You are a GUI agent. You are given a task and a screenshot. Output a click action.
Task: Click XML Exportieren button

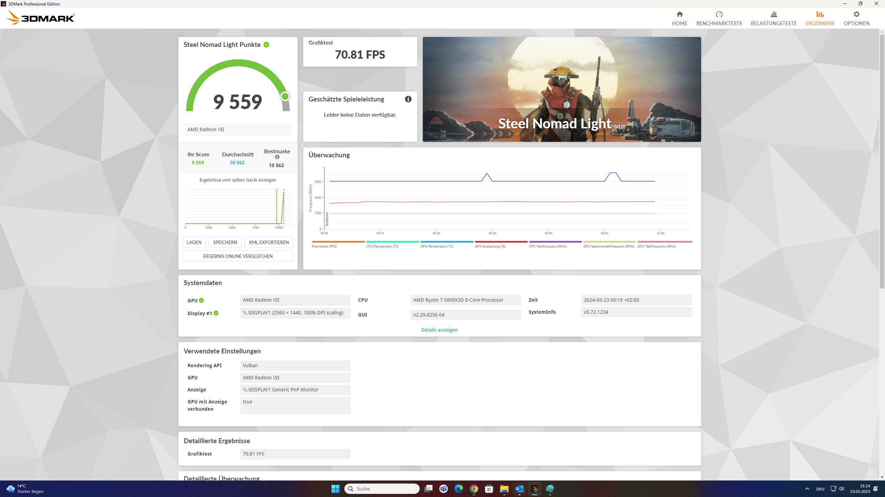(269, 242)
